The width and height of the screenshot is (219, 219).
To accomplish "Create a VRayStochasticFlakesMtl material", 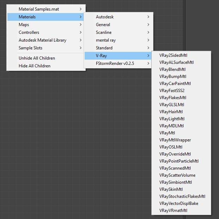I will click(x=181, y=196).
